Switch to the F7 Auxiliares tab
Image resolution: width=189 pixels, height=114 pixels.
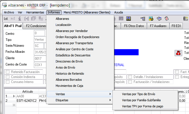pos(158,26)
